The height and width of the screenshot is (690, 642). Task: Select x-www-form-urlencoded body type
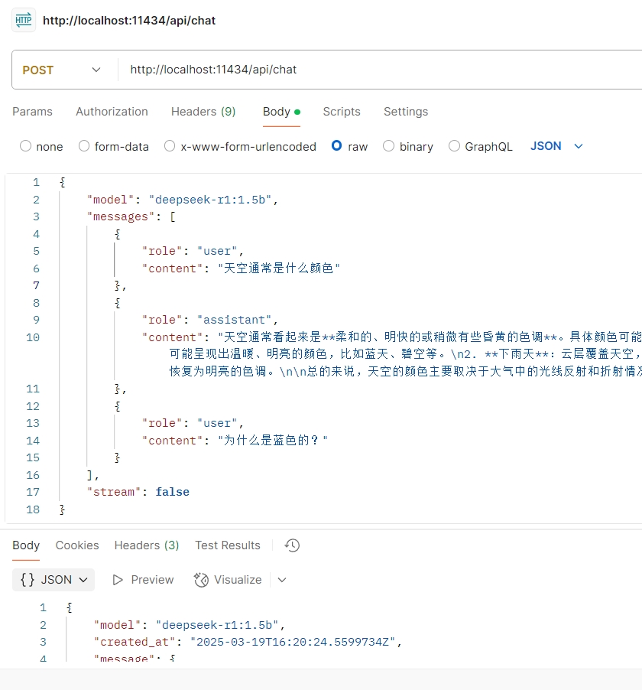click(170, 146)
